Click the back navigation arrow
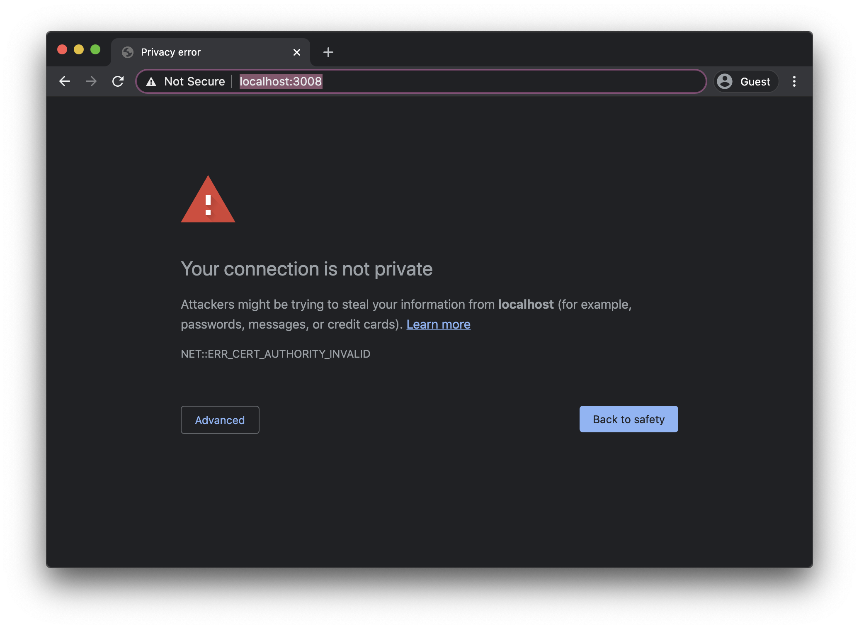 [x=65, y=81]
